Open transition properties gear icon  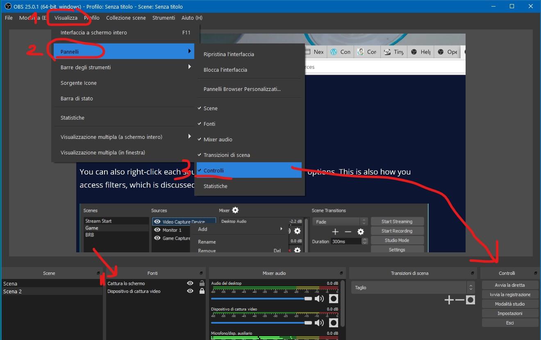point(471,300)
